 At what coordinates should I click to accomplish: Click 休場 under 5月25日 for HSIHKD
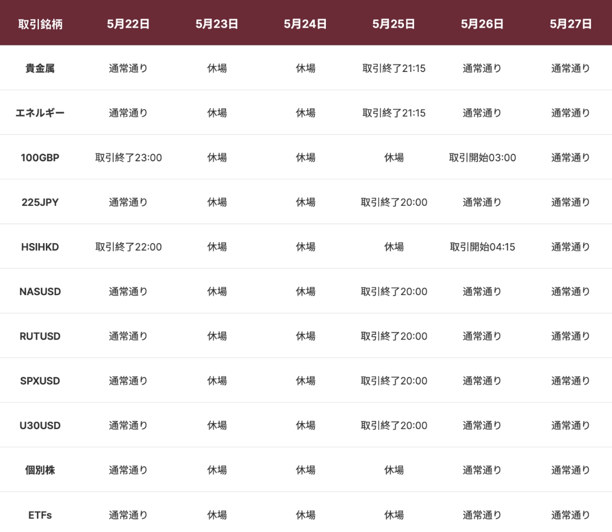point(394,247)
